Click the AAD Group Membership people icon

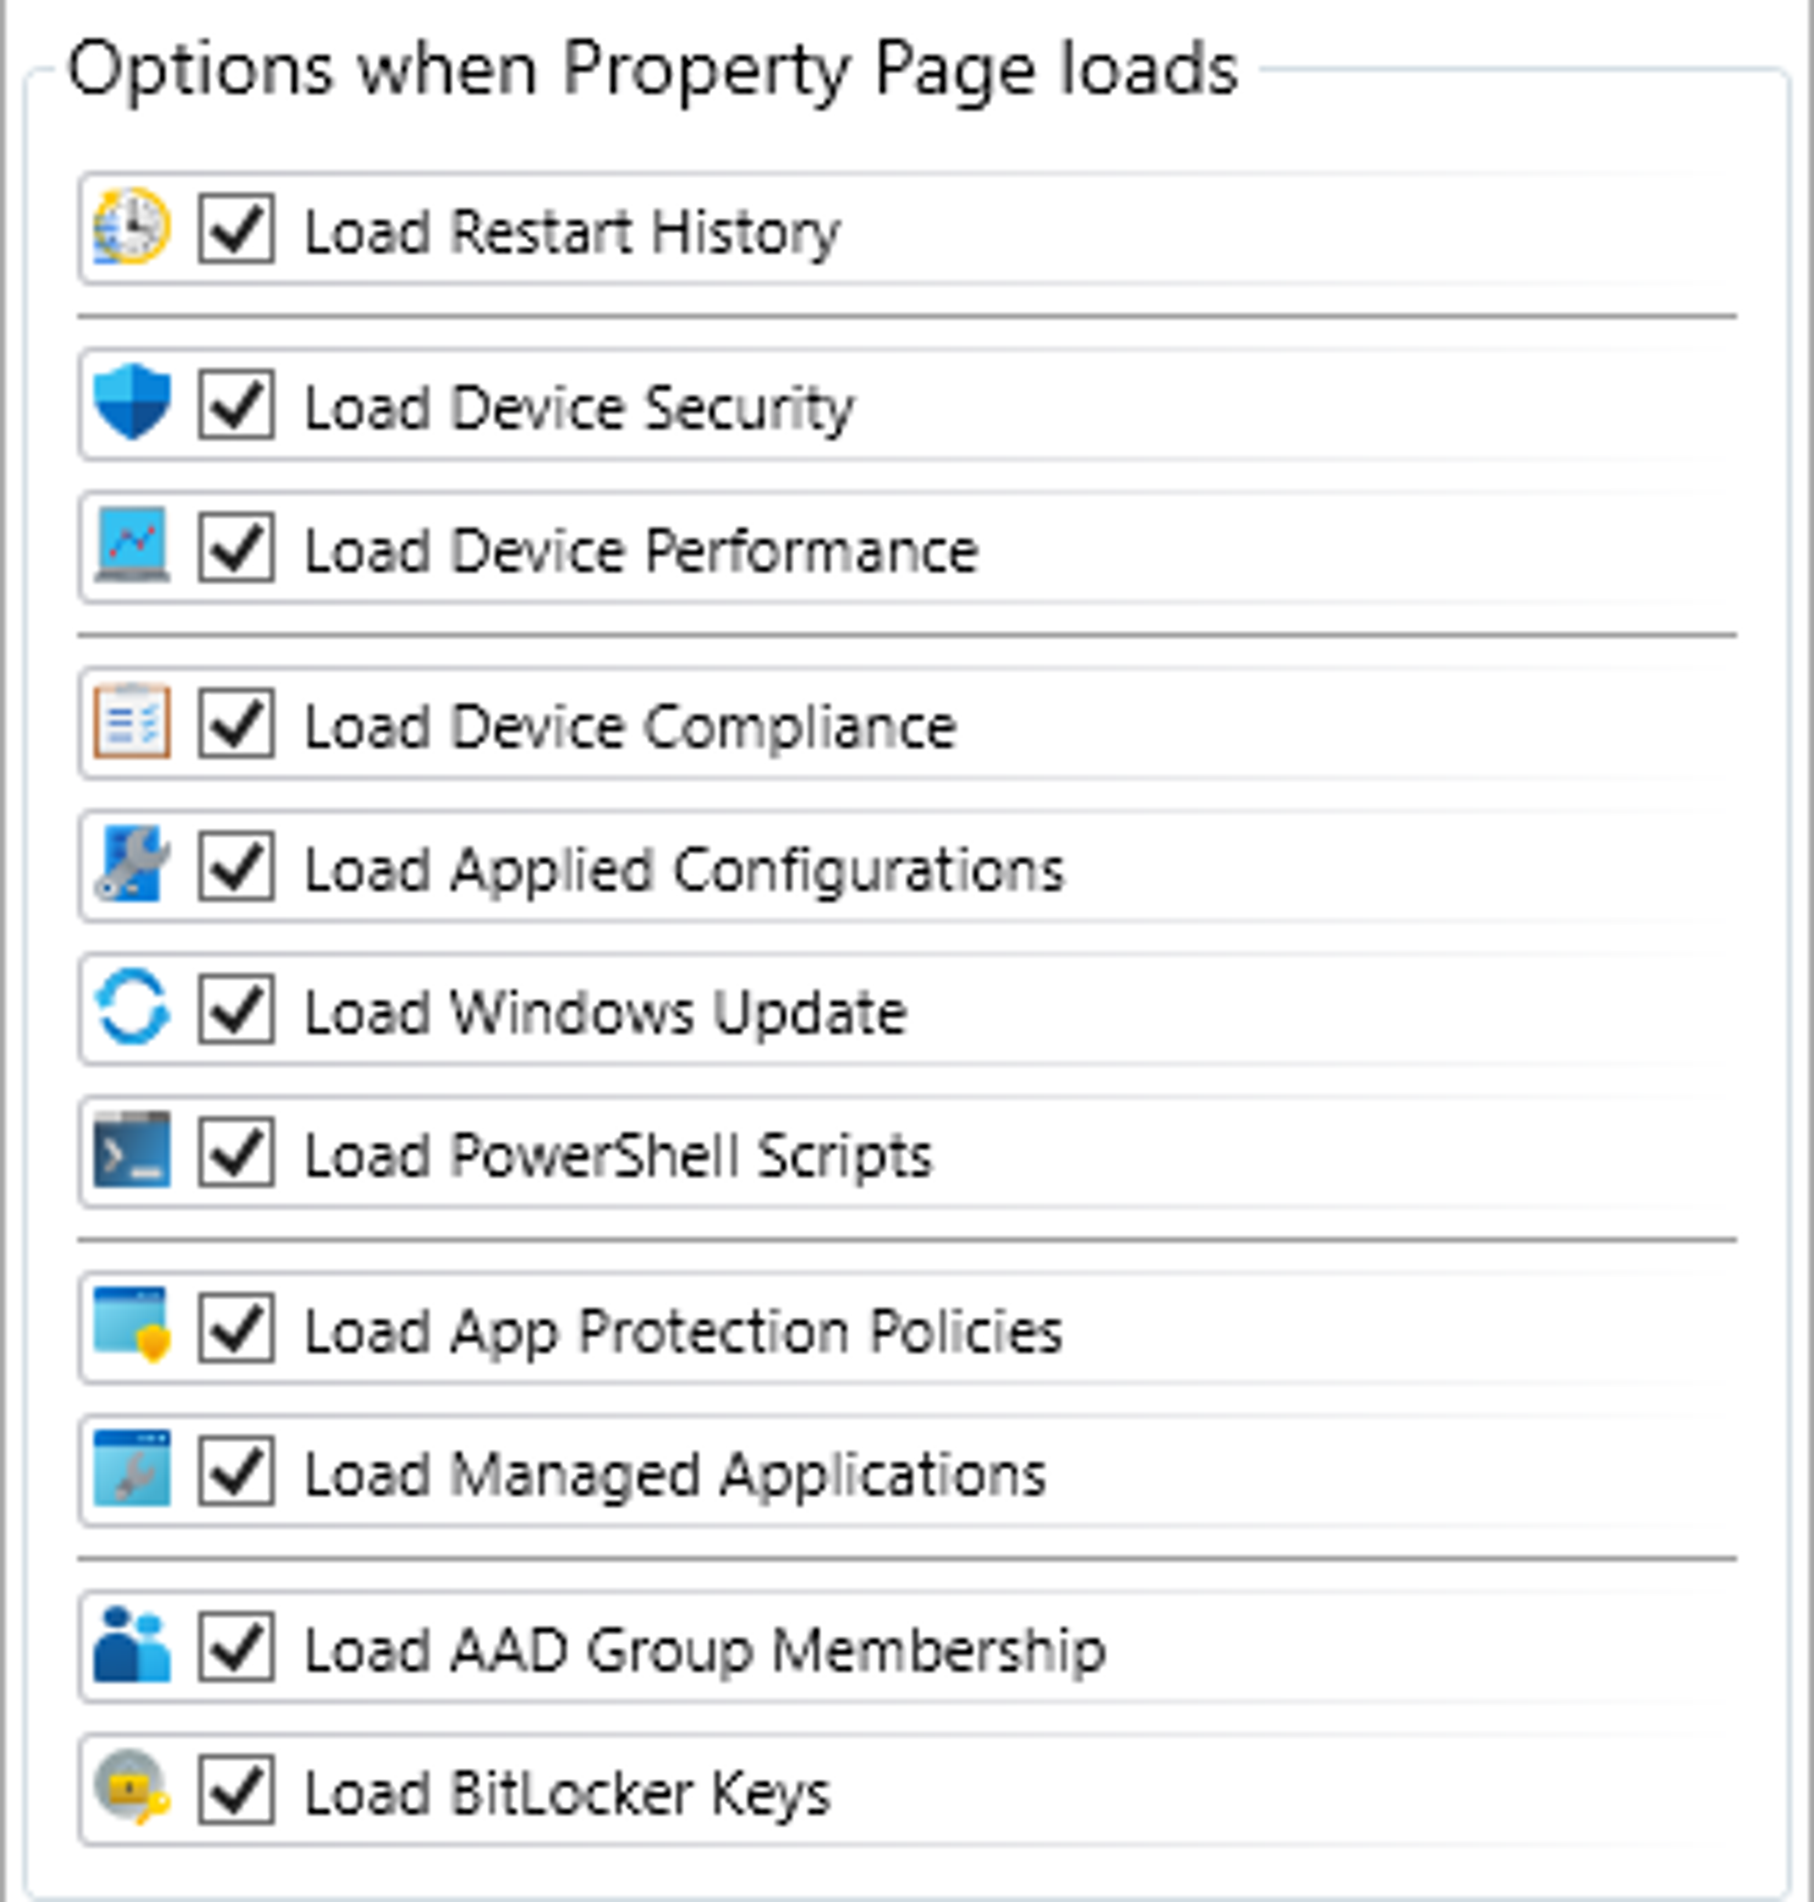(x=131, y=1645)
